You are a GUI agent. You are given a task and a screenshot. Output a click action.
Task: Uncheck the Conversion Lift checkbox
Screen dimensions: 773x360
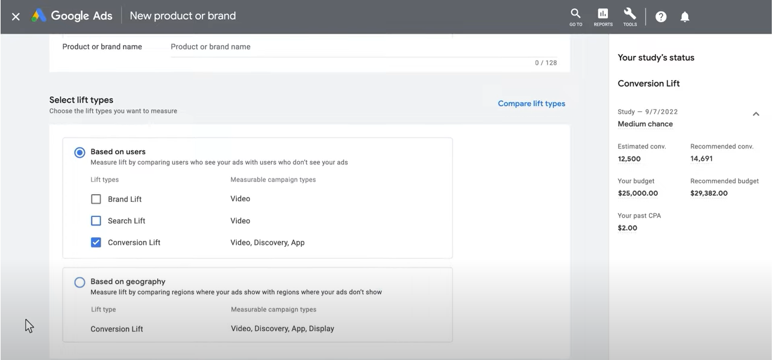point(96,242)
